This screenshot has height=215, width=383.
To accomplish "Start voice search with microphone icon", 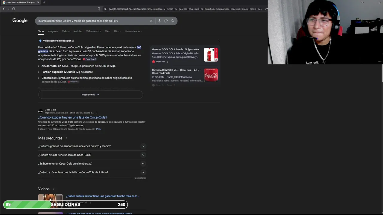I will 159,21.
